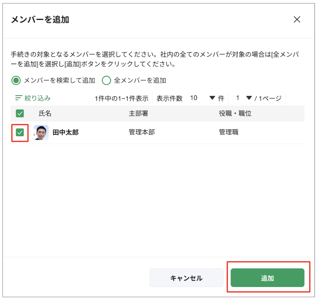Image resolution: width=321 pixels, height=301 pixels.
Task: Click the green 追加 button
Action: point(267,278)
